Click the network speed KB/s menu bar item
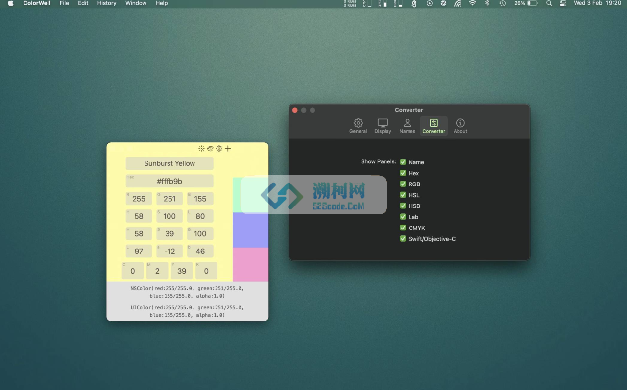 350,3
